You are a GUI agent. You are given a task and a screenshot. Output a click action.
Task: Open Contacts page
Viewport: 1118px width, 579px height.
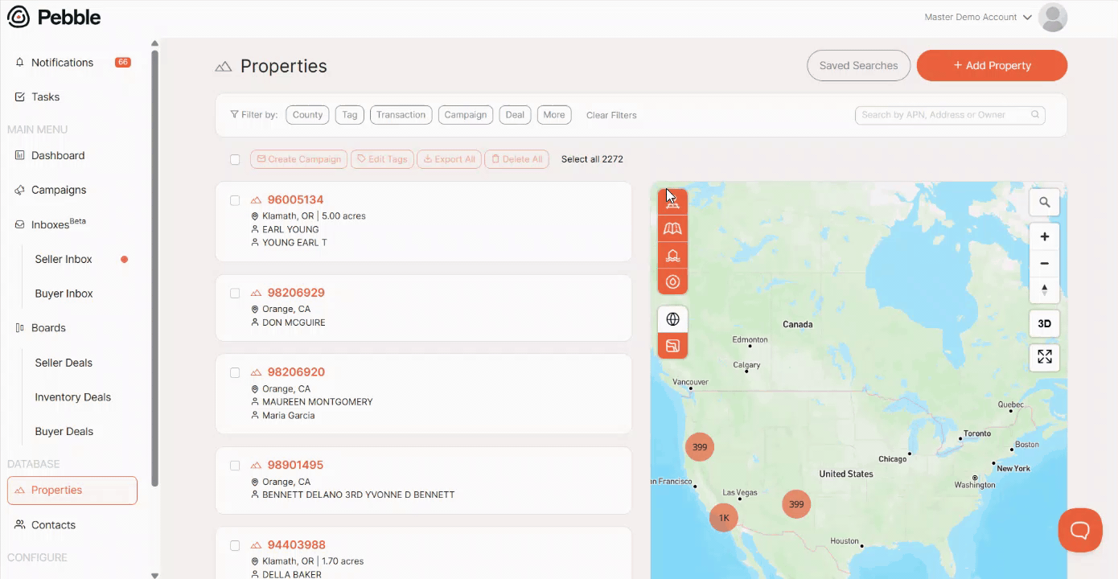pyautogui.click(x=53, y=525)
